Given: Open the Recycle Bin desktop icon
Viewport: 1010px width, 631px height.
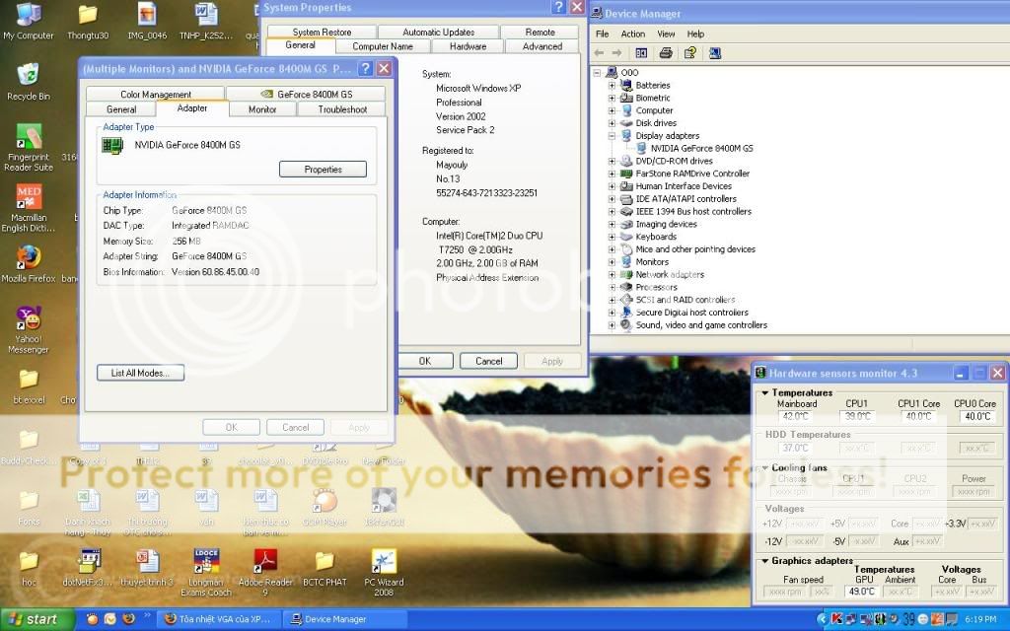Looking at the screenshot, I should (x=28, y=76).
